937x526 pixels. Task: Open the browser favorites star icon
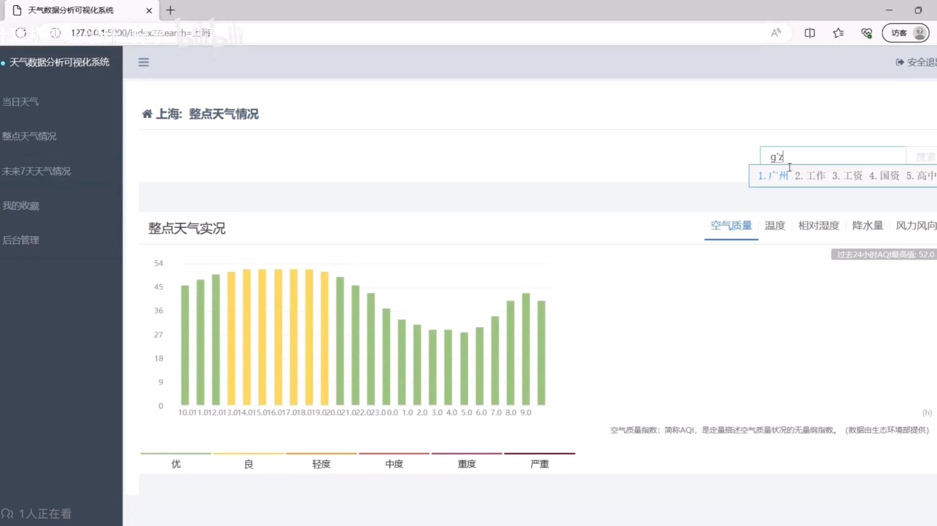pyautogui.click(x=838, y=33)
